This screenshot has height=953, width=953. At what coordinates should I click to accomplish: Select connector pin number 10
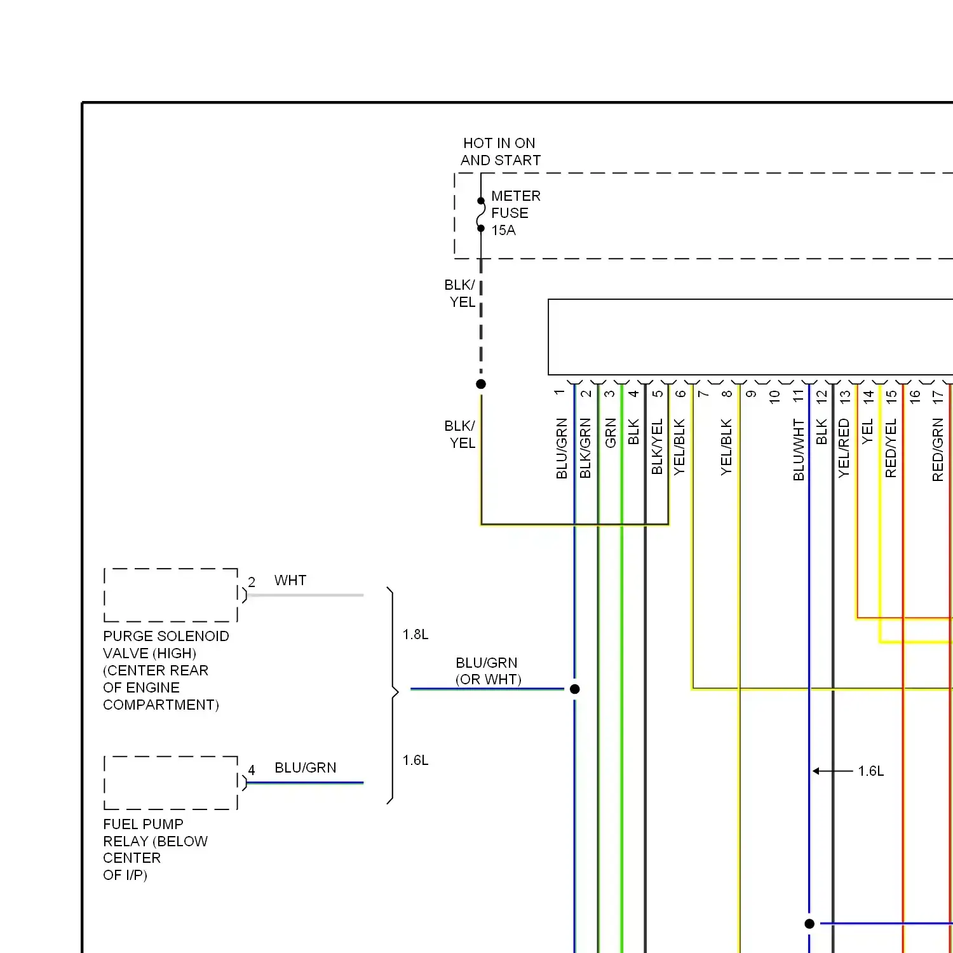pyautogui.click(x=774, y=396)
